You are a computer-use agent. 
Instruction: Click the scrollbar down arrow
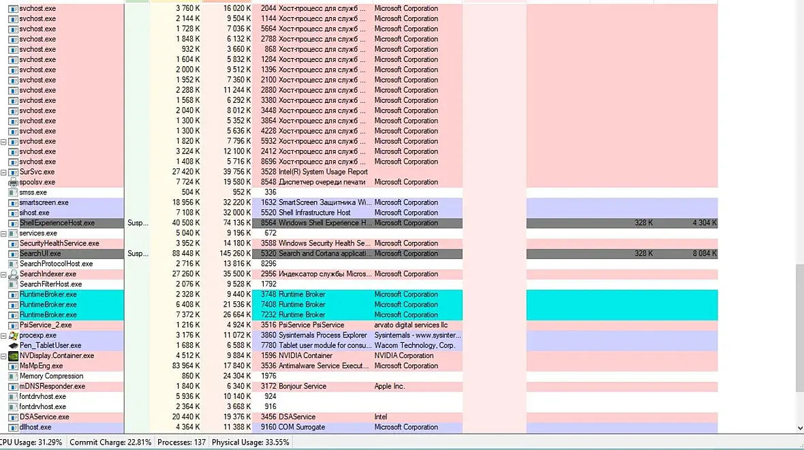point(799,428)
